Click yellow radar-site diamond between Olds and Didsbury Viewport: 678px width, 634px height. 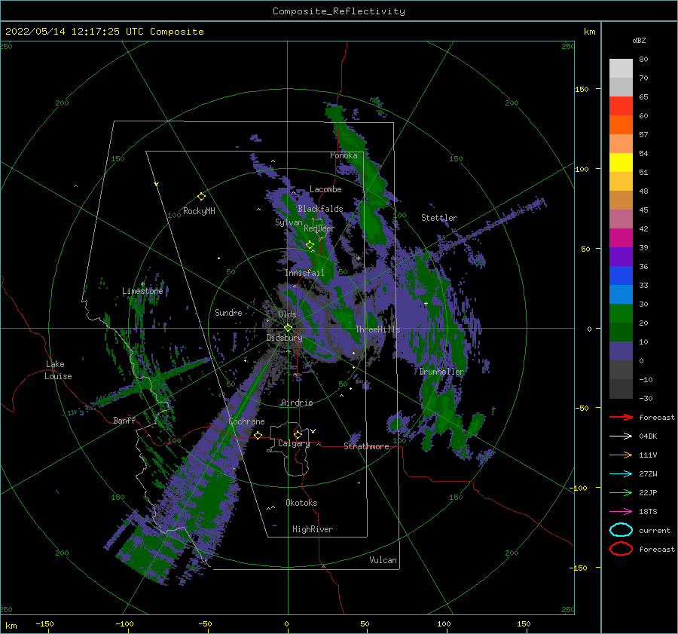tap(288, 328)
